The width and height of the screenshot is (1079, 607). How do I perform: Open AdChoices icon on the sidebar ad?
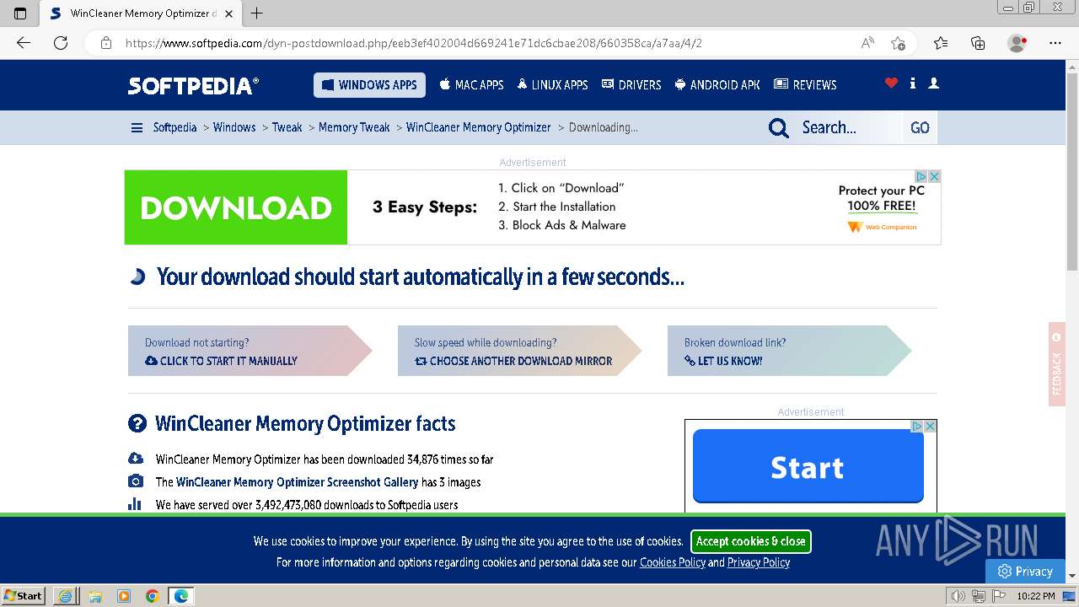click(917, 427)
